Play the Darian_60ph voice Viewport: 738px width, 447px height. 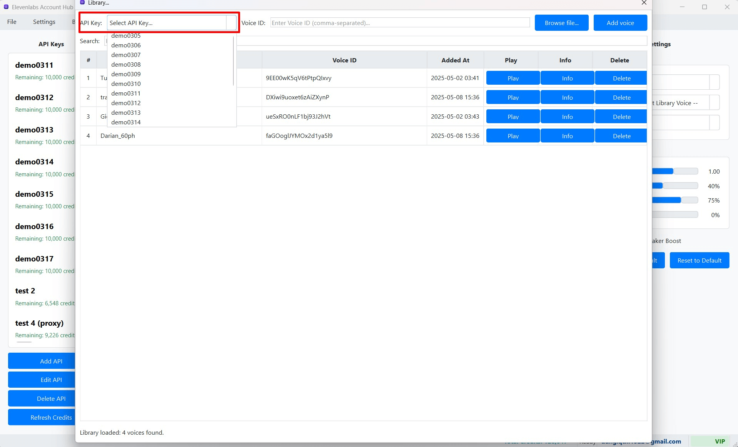coord(513,136)
